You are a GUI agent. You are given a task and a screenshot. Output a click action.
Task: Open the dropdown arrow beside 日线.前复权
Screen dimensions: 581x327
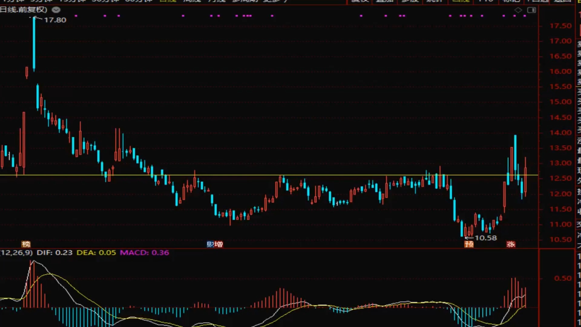[x=56, y=10]
